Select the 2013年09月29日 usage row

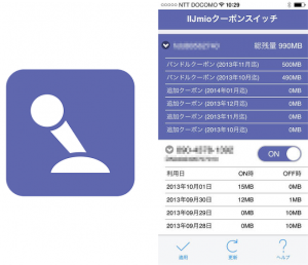pyautogui.click(x=234, y=213)
